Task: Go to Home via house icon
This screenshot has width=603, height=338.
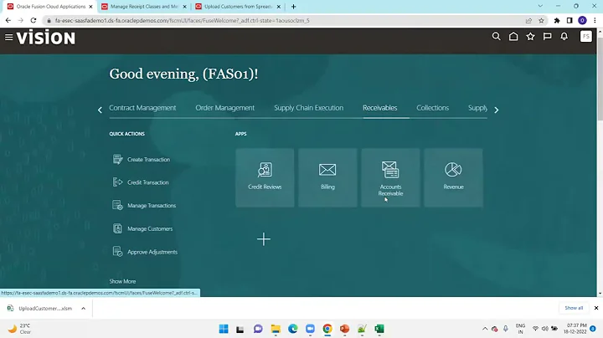Action: pyautogui.click(x=513, y=37)
